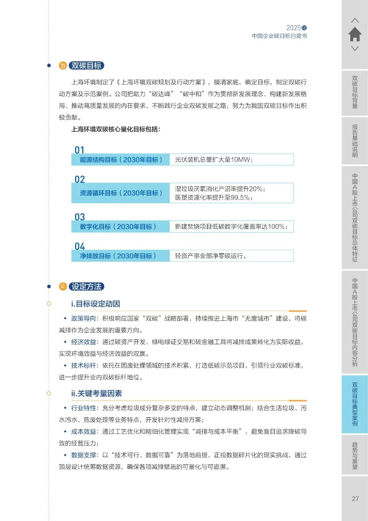Click the blue term 政策导向

[83, 318]
